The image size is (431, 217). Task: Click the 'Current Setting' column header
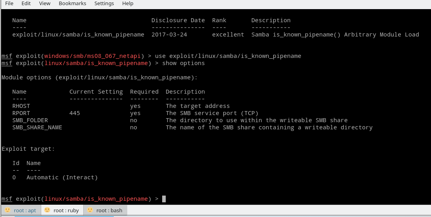pos(96,92)
